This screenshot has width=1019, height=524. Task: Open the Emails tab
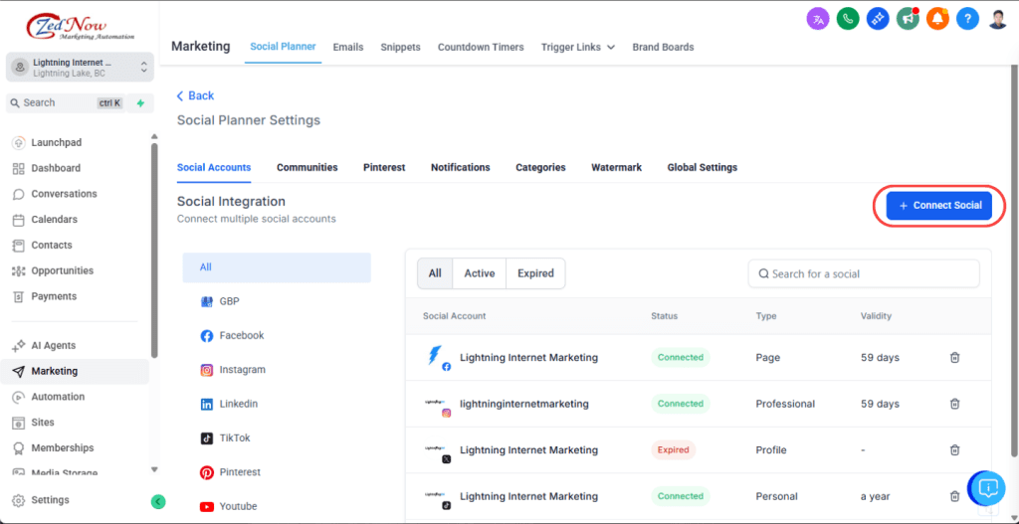point(347,47)
